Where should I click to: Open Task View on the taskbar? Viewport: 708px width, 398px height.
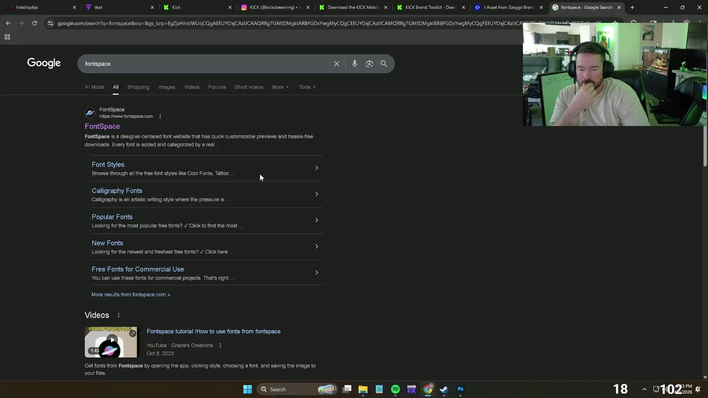tap(347, 389)
